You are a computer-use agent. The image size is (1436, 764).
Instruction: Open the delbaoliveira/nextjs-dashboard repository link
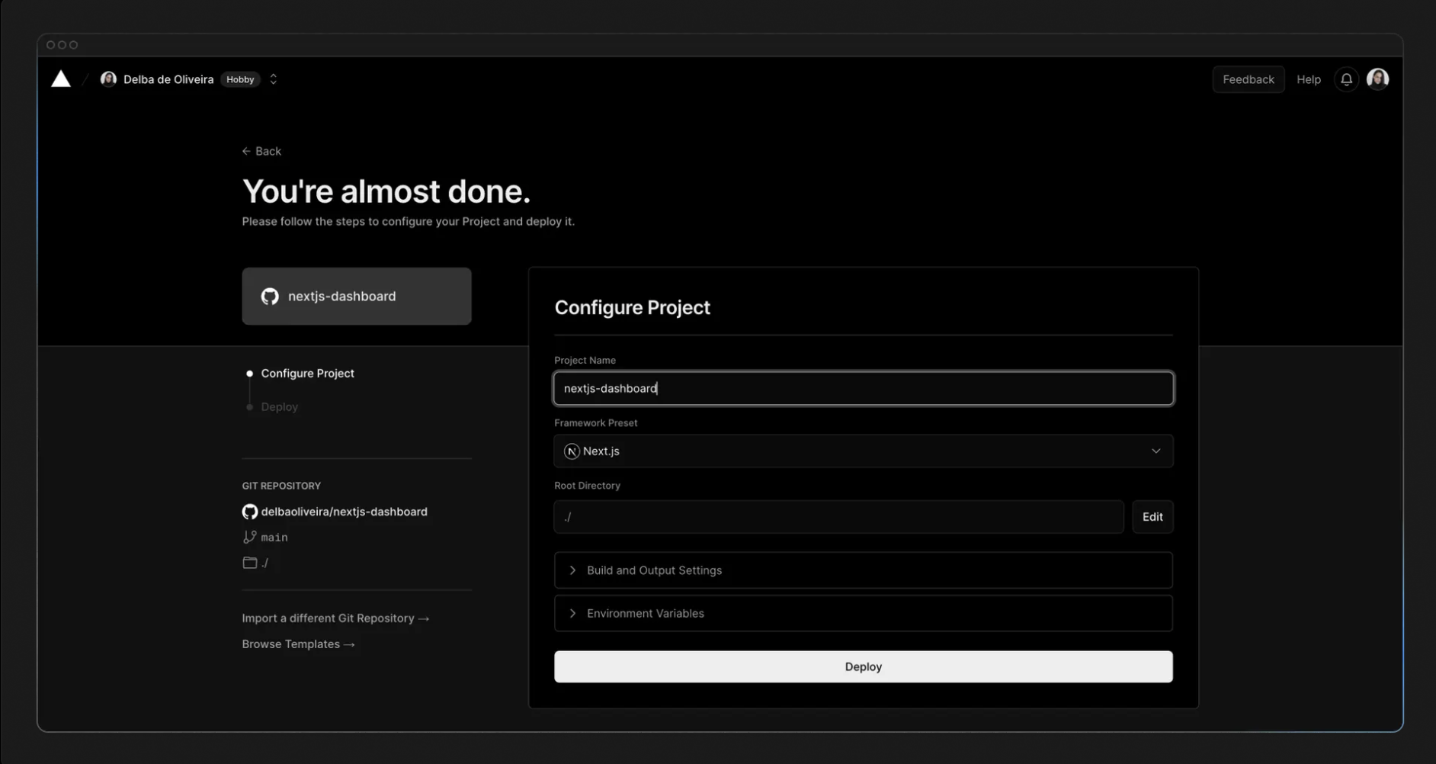click(x=344, y=512)
